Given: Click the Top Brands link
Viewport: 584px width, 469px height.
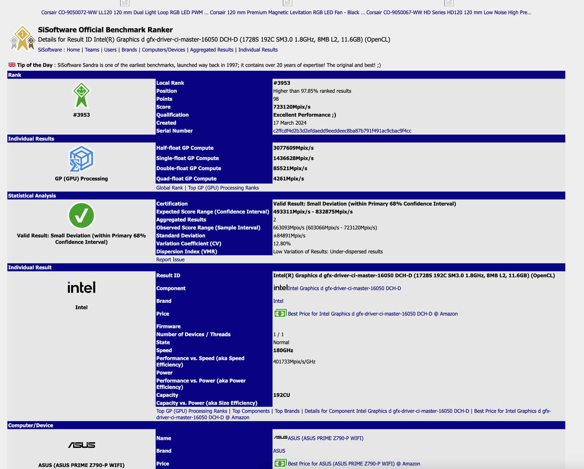Looking at the screenshot, I should pyautogui.click(x=287, y=411).
